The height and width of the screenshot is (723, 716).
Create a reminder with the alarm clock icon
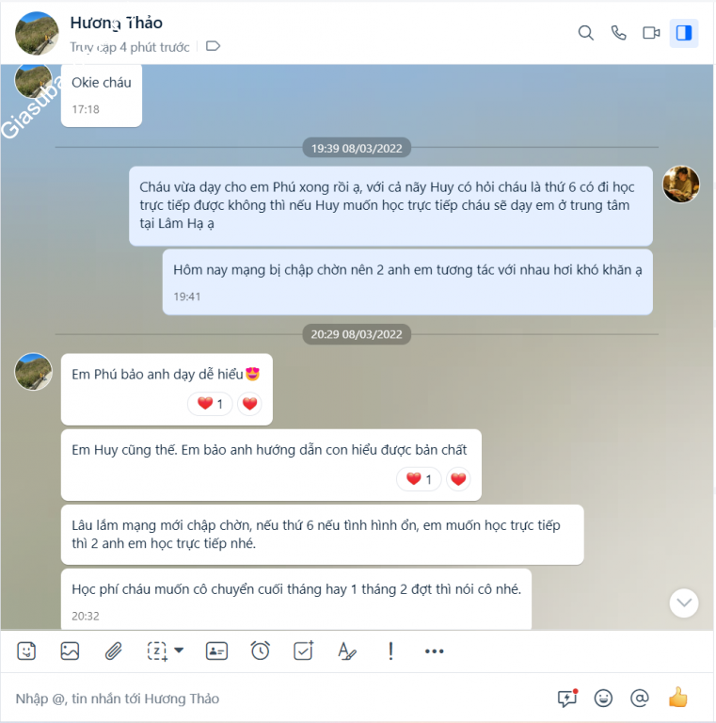[261, 651]
